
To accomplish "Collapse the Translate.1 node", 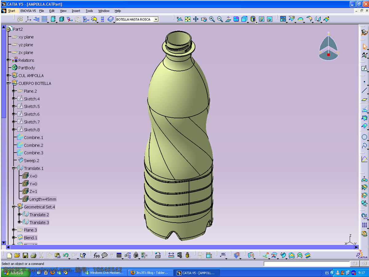I will pyautogui.click(x=14, y=168).
